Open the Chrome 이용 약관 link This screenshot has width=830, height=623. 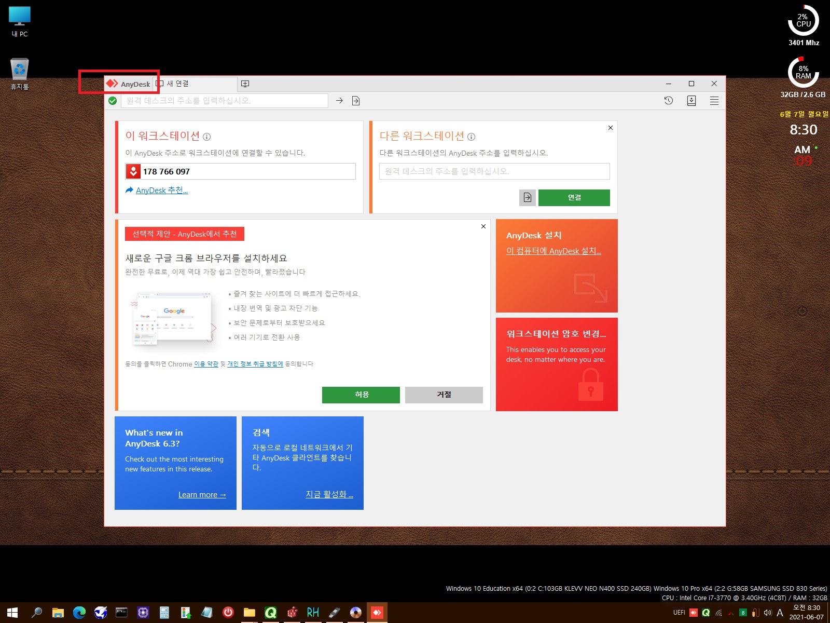[x=206, y=364]
